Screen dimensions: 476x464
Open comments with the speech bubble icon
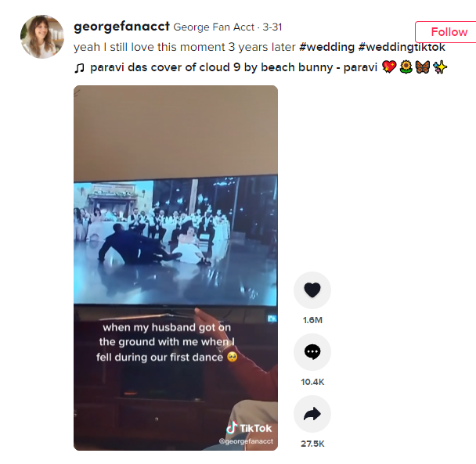[x=312, y=352]
